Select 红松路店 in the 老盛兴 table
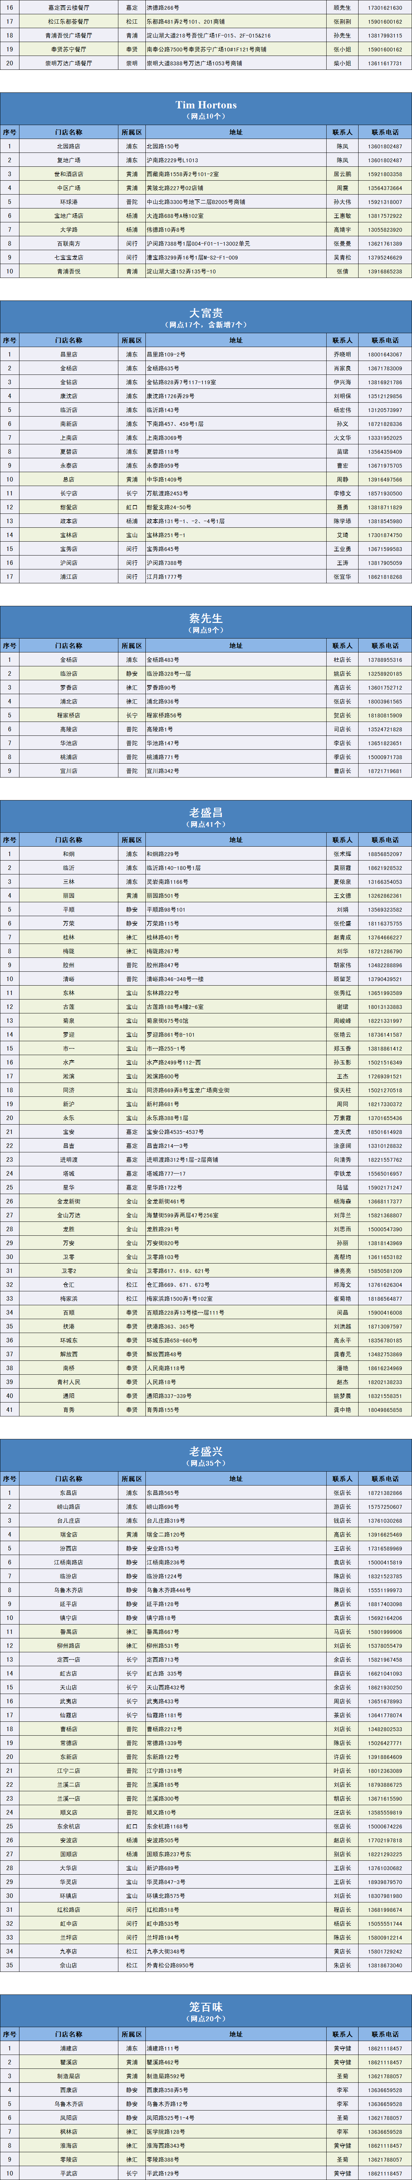412x2180 pixels. (68, 1909)
